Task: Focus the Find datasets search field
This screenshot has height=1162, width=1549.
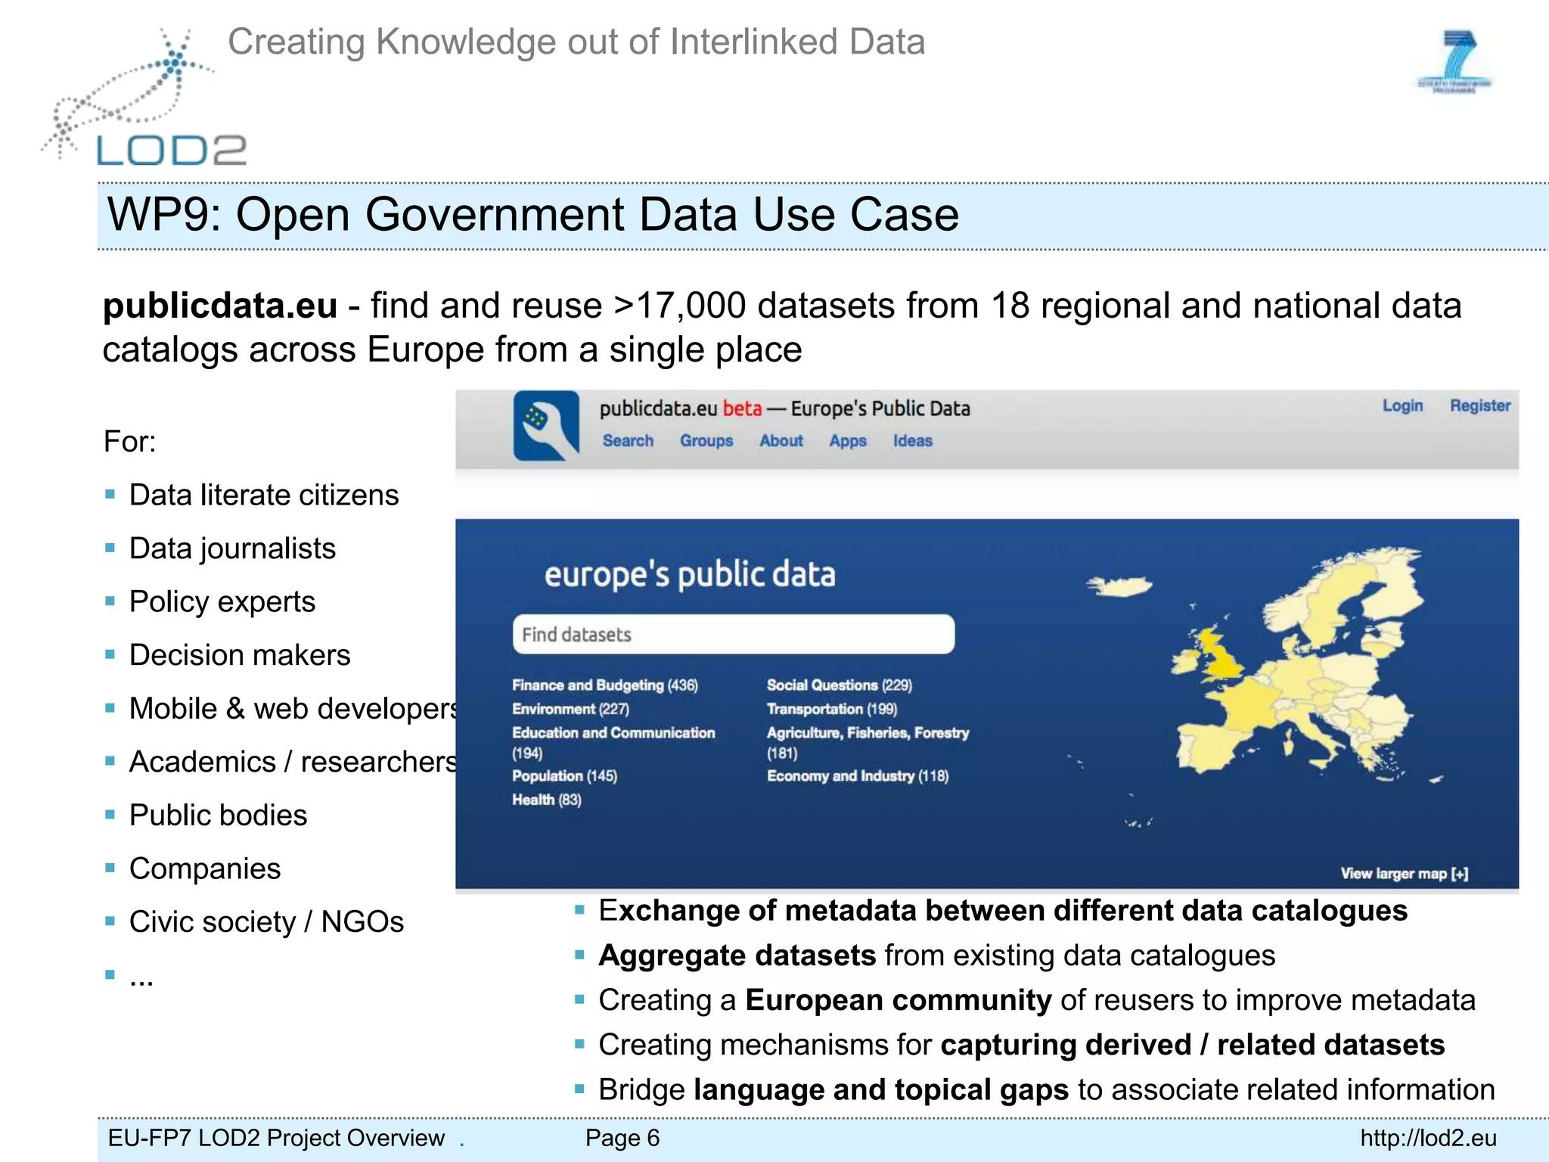Action: click(x=734, y=634)
